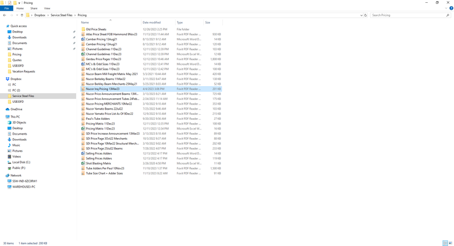Open the Old Price Sheets folder
Image resolution: width=454 pixels, height=246 pixels.
coord(95,29)
